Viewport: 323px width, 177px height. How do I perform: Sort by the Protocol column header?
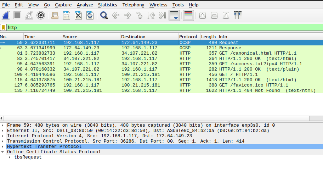click(189, 37)
